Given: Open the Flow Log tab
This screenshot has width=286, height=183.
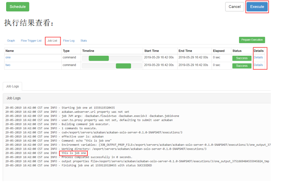Looking at the screenshot, I should coord(69,40).
